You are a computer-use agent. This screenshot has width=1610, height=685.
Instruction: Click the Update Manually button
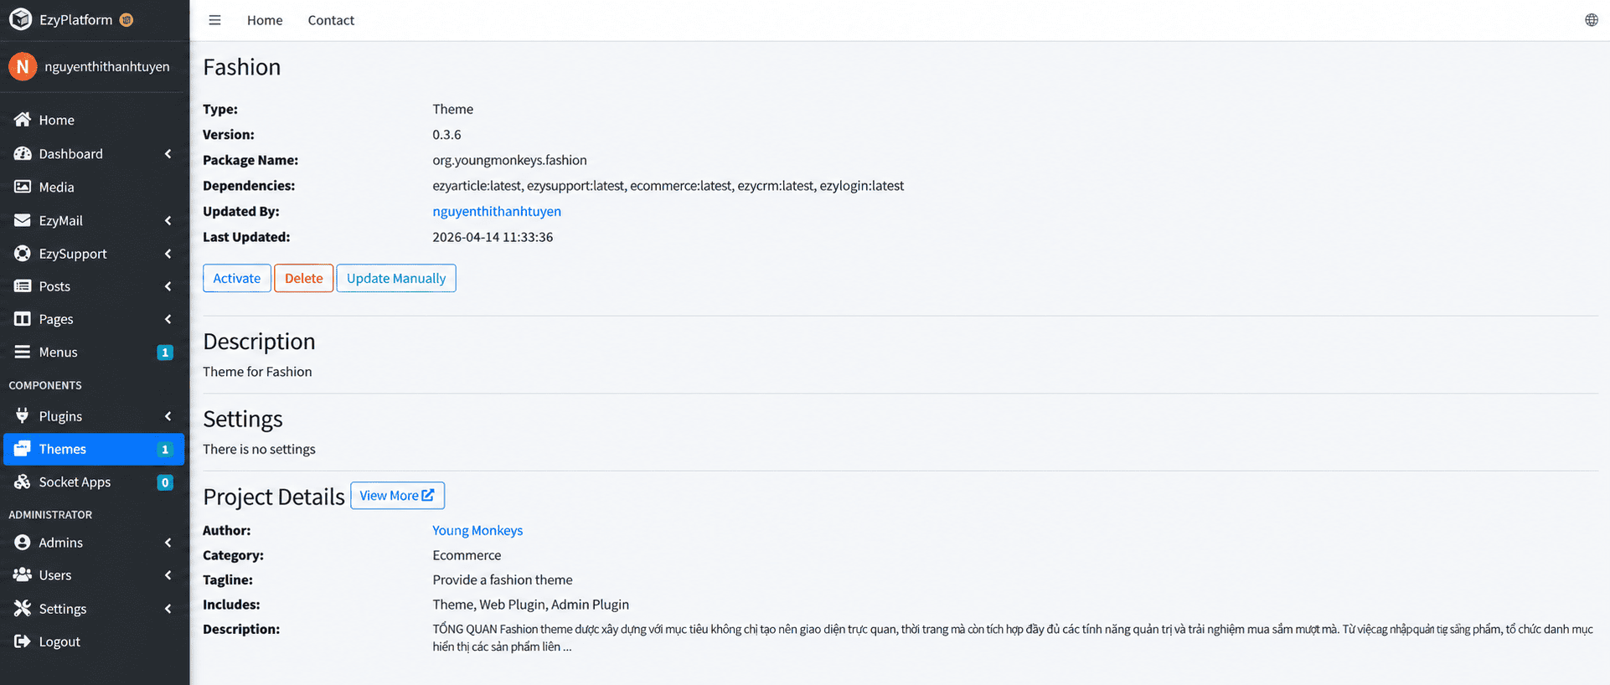coord(396,278)
